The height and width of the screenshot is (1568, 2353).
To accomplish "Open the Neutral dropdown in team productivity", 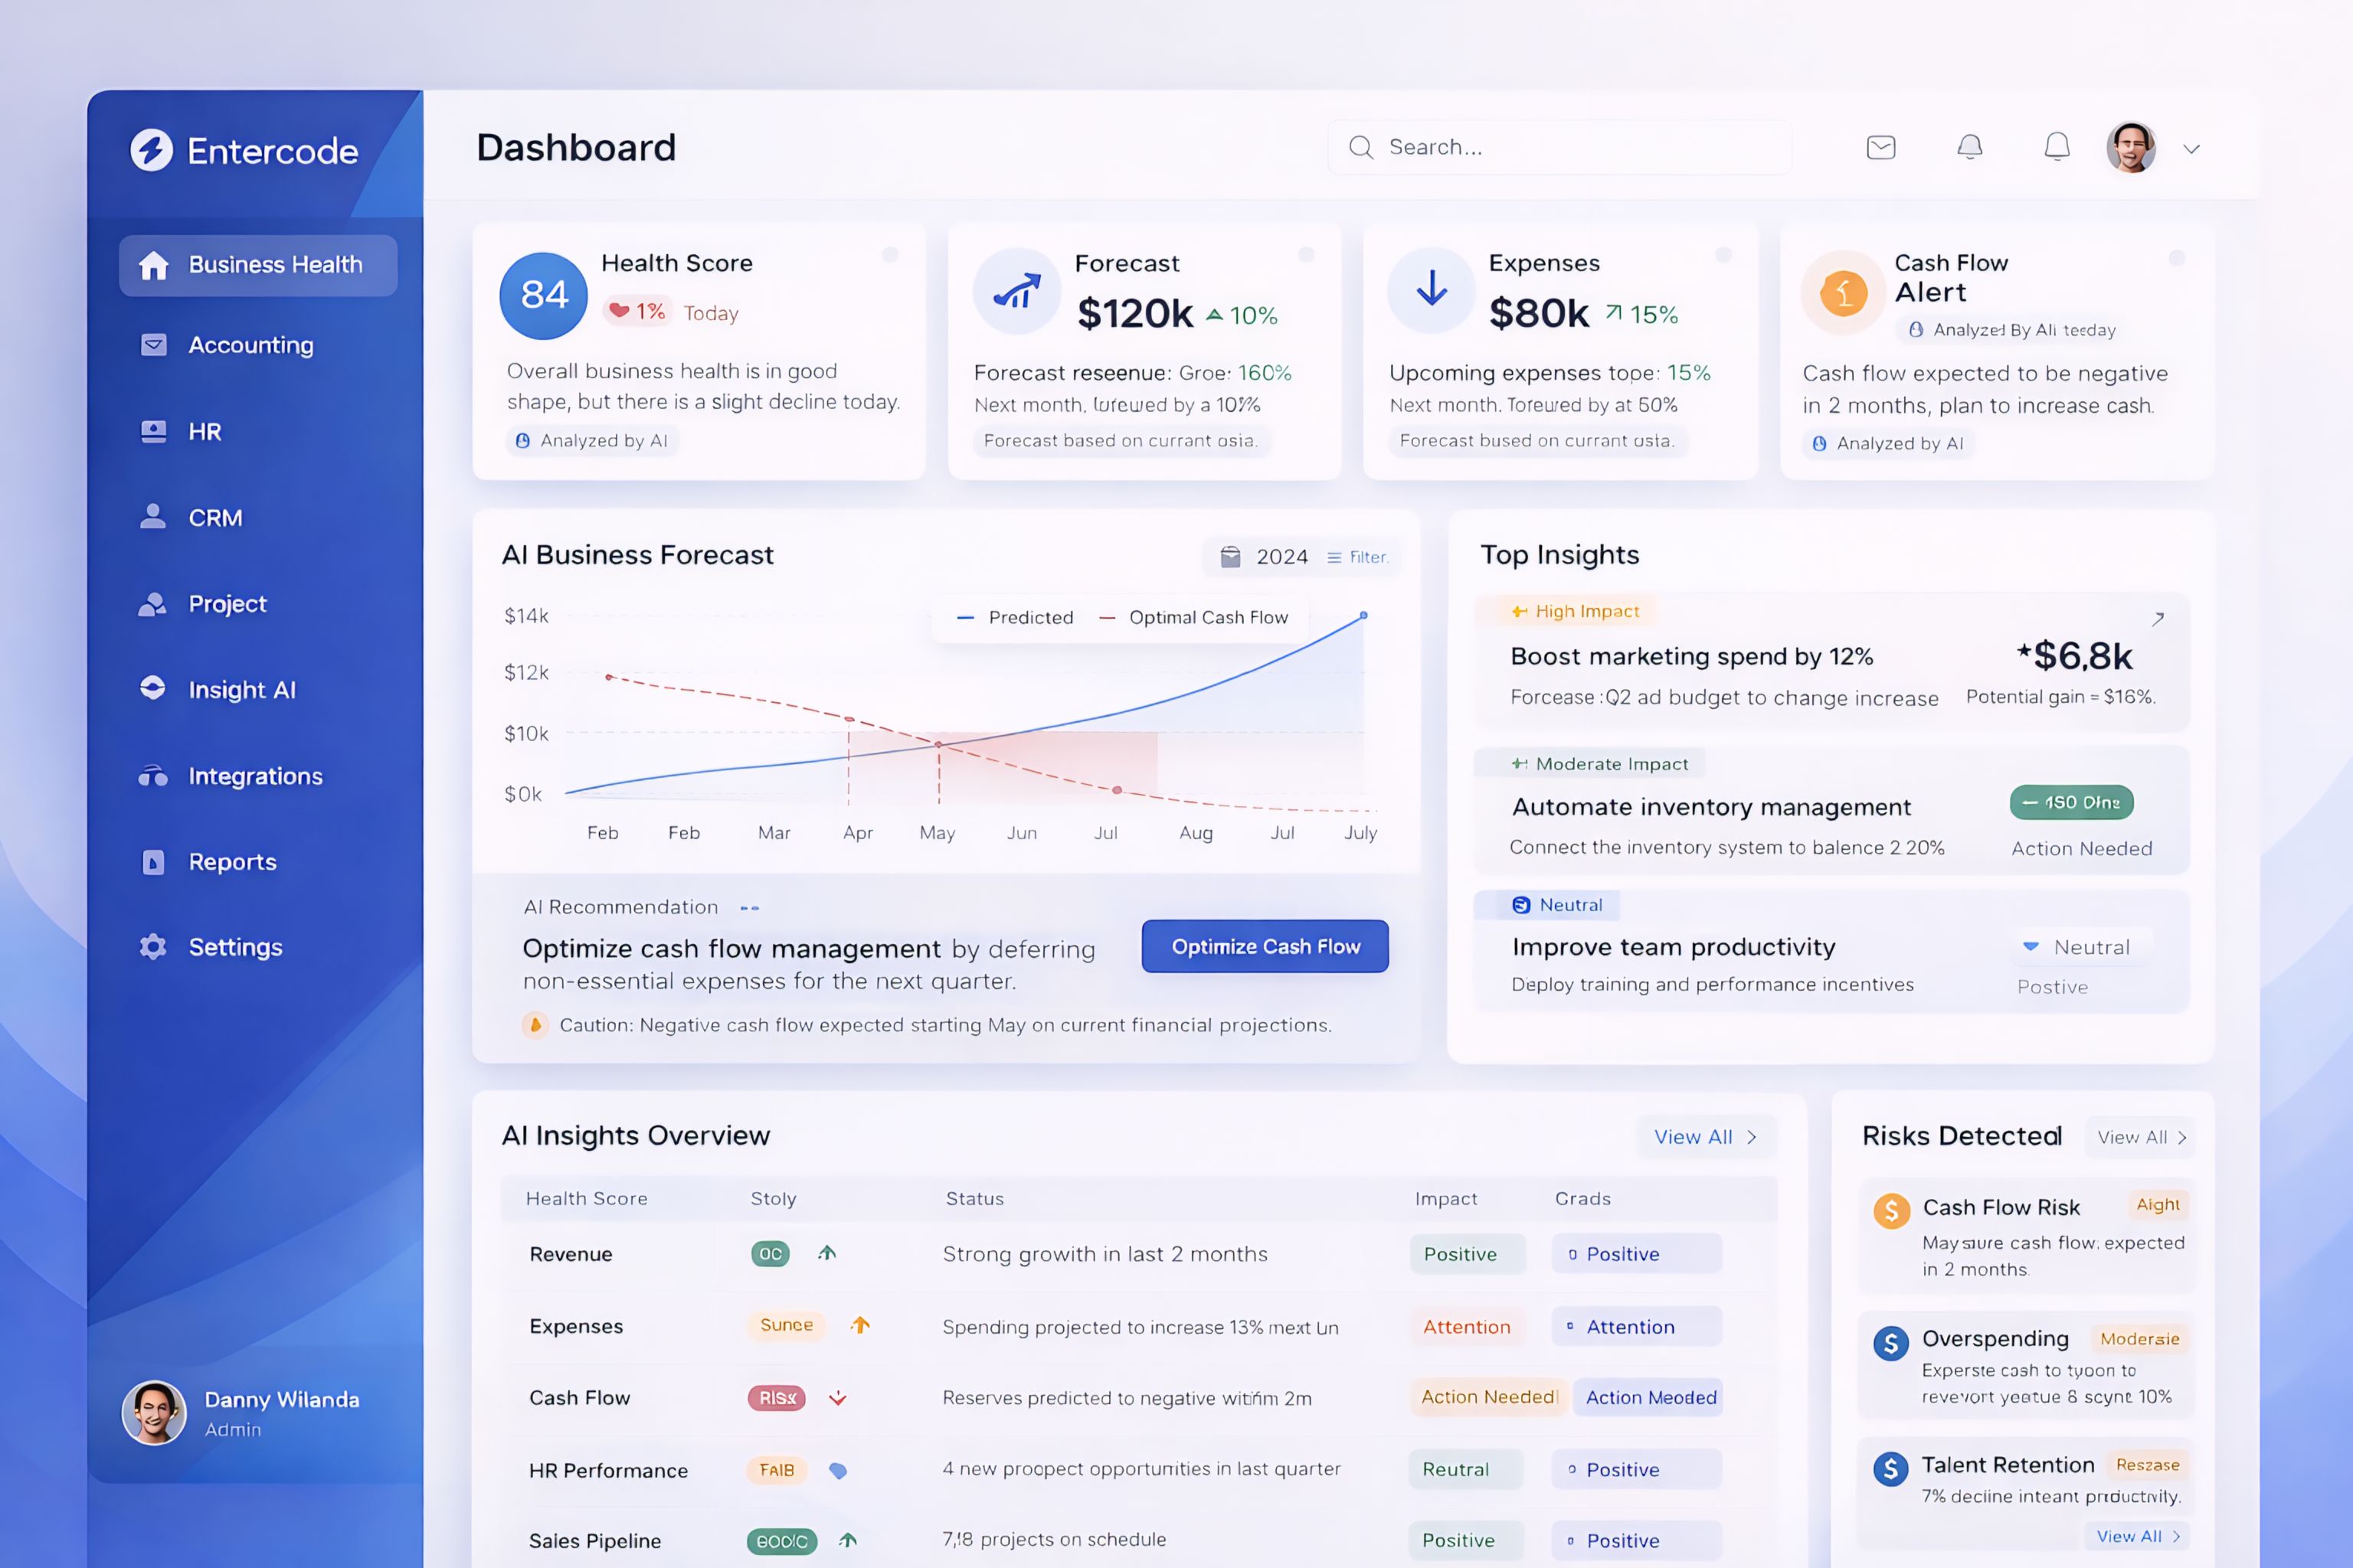I will 2080,947.
